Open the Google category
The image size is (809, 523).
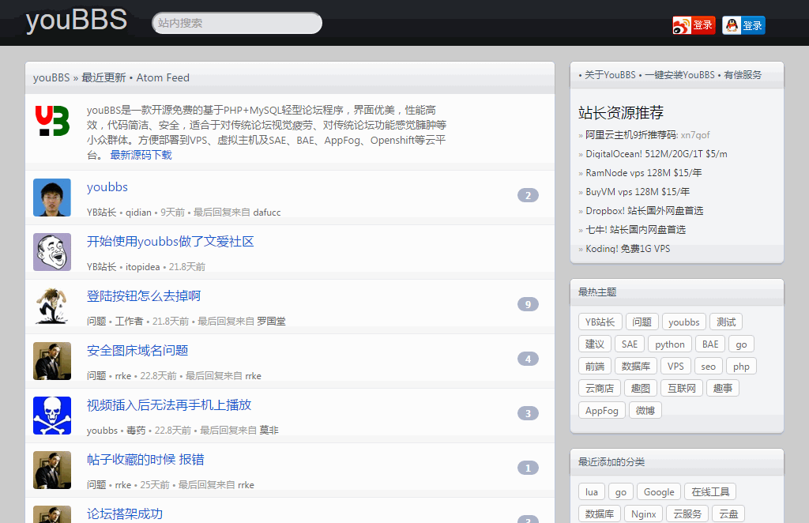tap(658, 491)
